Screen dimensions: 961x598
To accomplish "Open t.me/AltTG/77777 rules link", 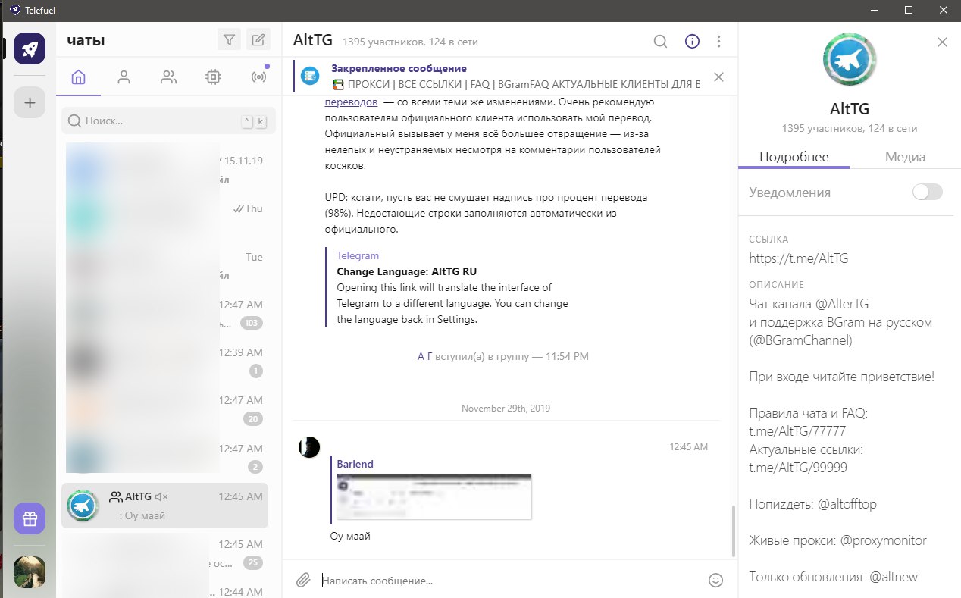I will click(x=797, y=431).
